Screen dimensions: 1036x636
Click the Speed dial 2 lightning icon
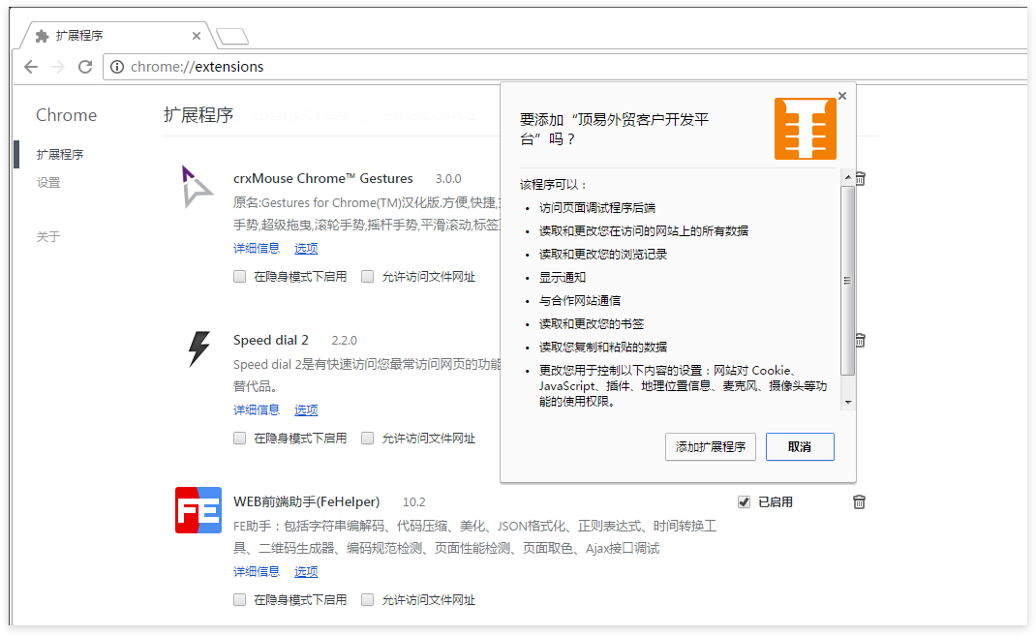click(198, 348)
